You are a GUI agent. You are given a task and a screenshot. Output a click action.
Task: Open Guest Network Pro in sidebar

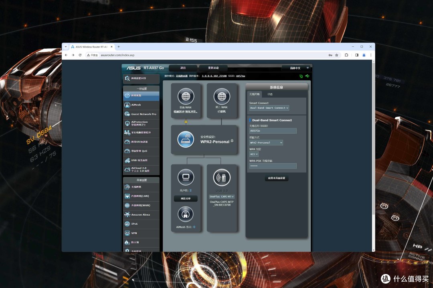coord(141,114)
